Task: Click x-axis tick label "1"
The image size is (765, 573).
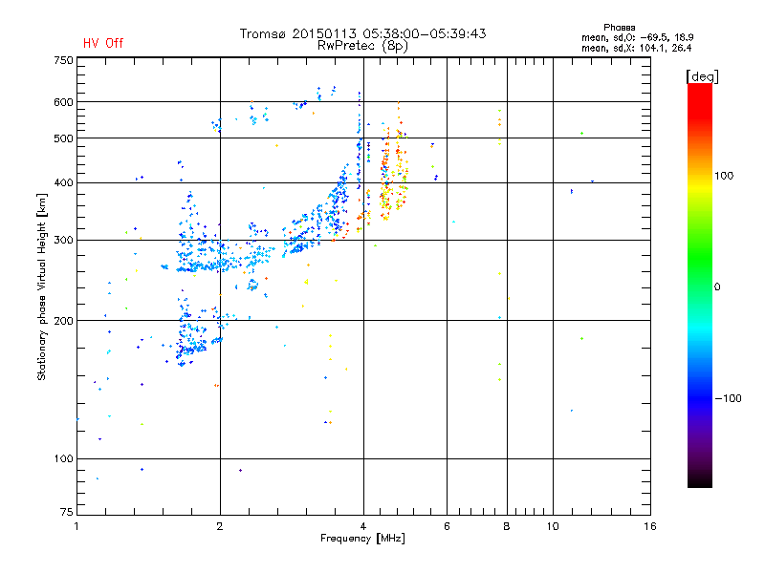Action: pos(76,526)
